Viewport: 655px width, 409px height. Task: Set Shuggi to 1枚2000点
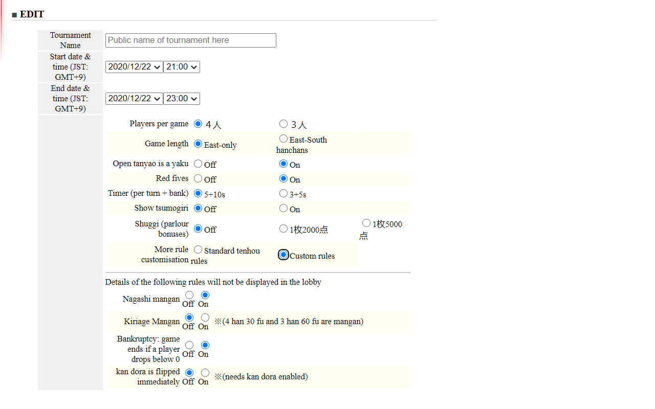pos(283,229)
